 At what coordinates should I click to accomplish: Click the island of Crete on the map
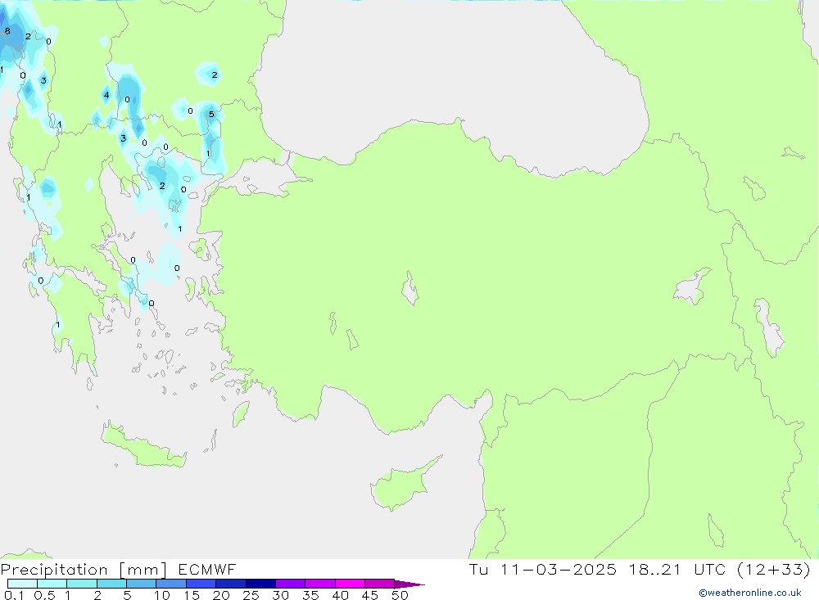tap(143, 445)
